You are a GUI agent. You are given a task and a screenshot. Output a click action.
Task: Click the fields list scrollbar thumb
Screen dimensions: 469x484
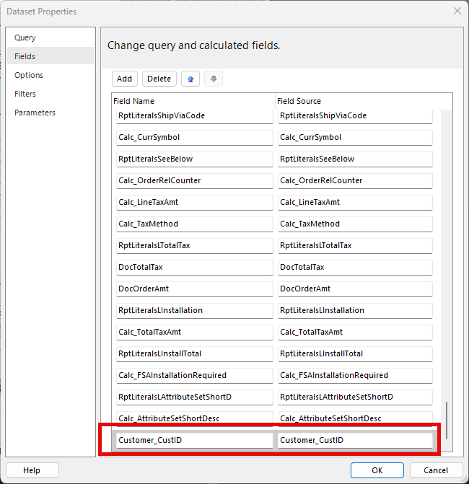(447, 420)
